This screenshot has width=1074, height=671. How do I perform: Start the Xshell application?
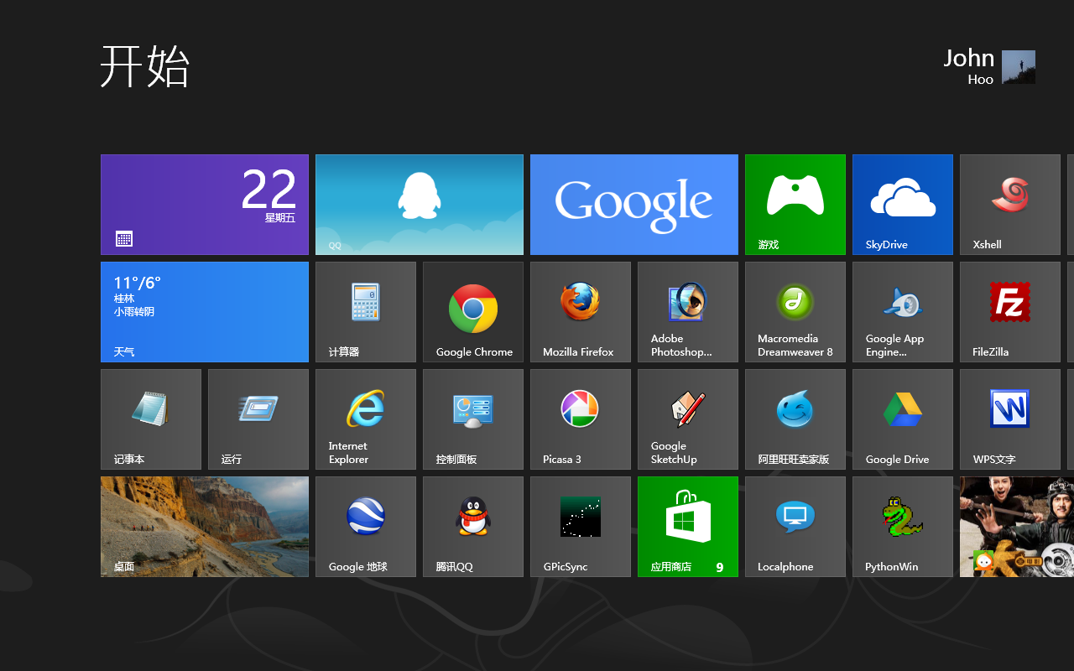click(x=1009, y=205)
